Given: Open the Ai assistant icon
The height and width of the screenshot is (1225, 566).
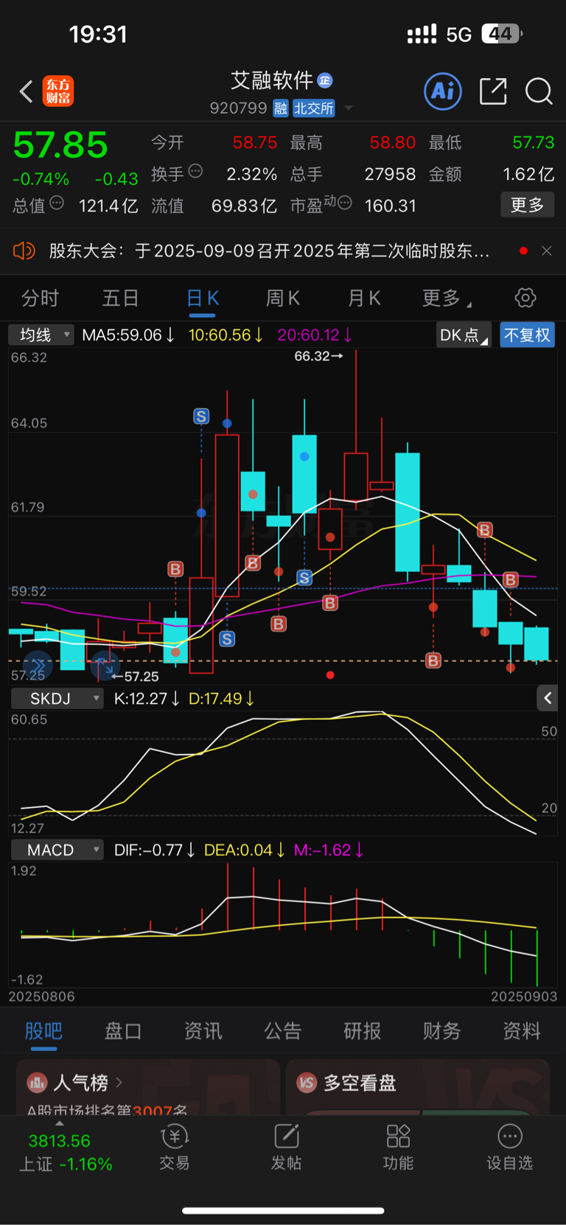Looking at the screenshot, I should coord(443,91).
